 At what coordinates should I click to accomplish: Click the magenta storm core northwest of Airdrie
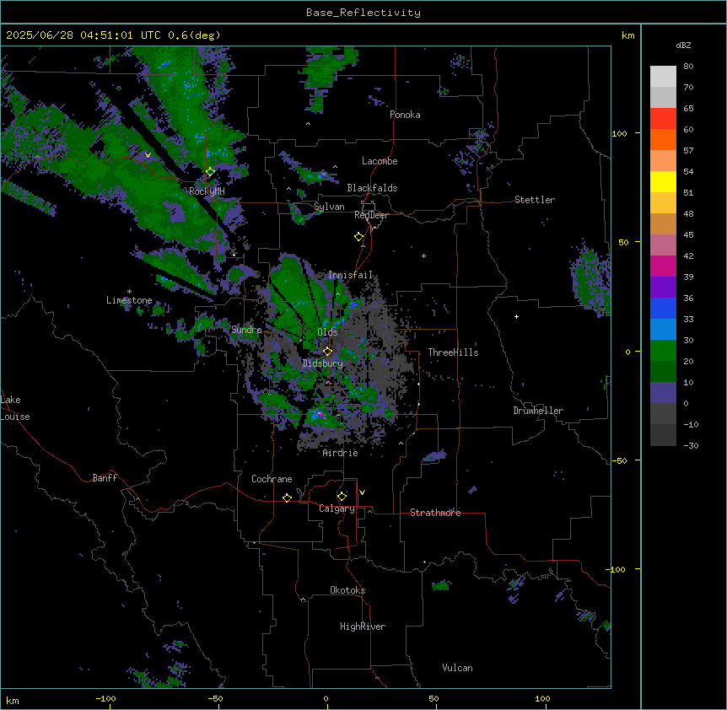tap(320, 413)
